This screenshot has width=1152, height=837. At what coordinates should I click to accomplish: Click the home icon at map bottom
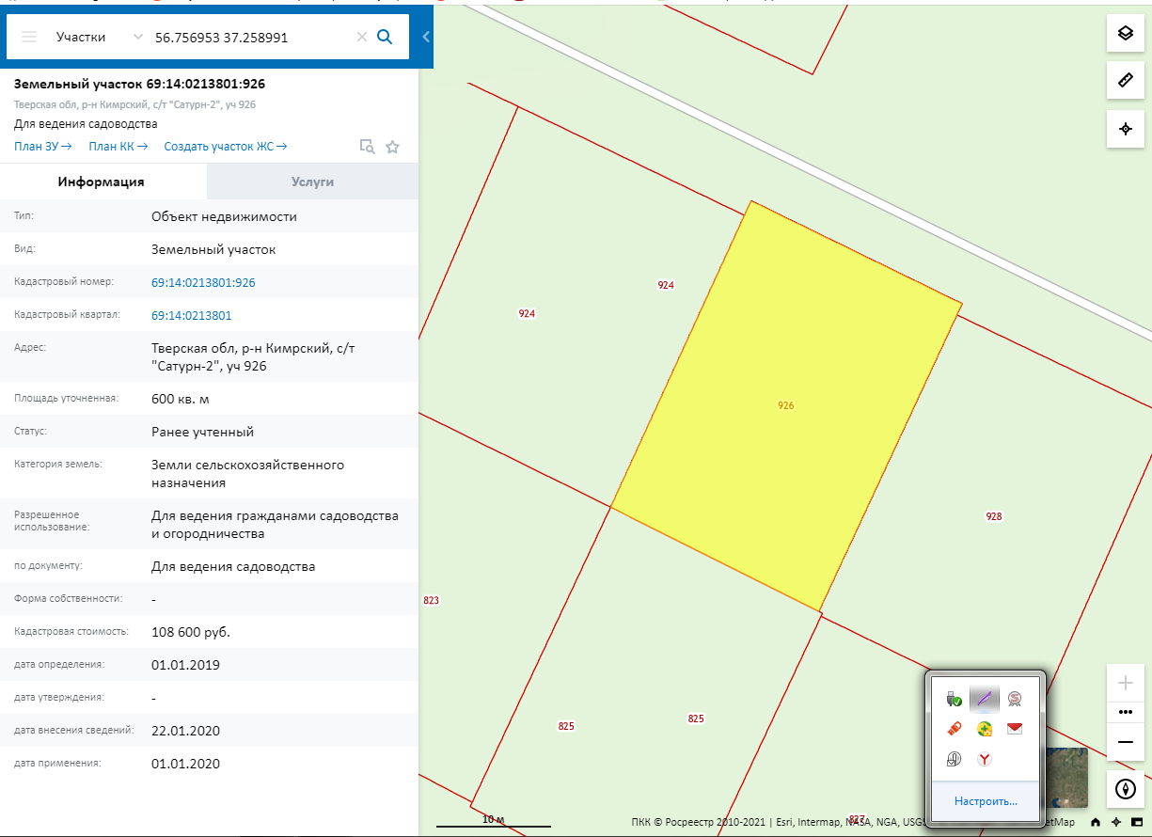coord(1097,822)
